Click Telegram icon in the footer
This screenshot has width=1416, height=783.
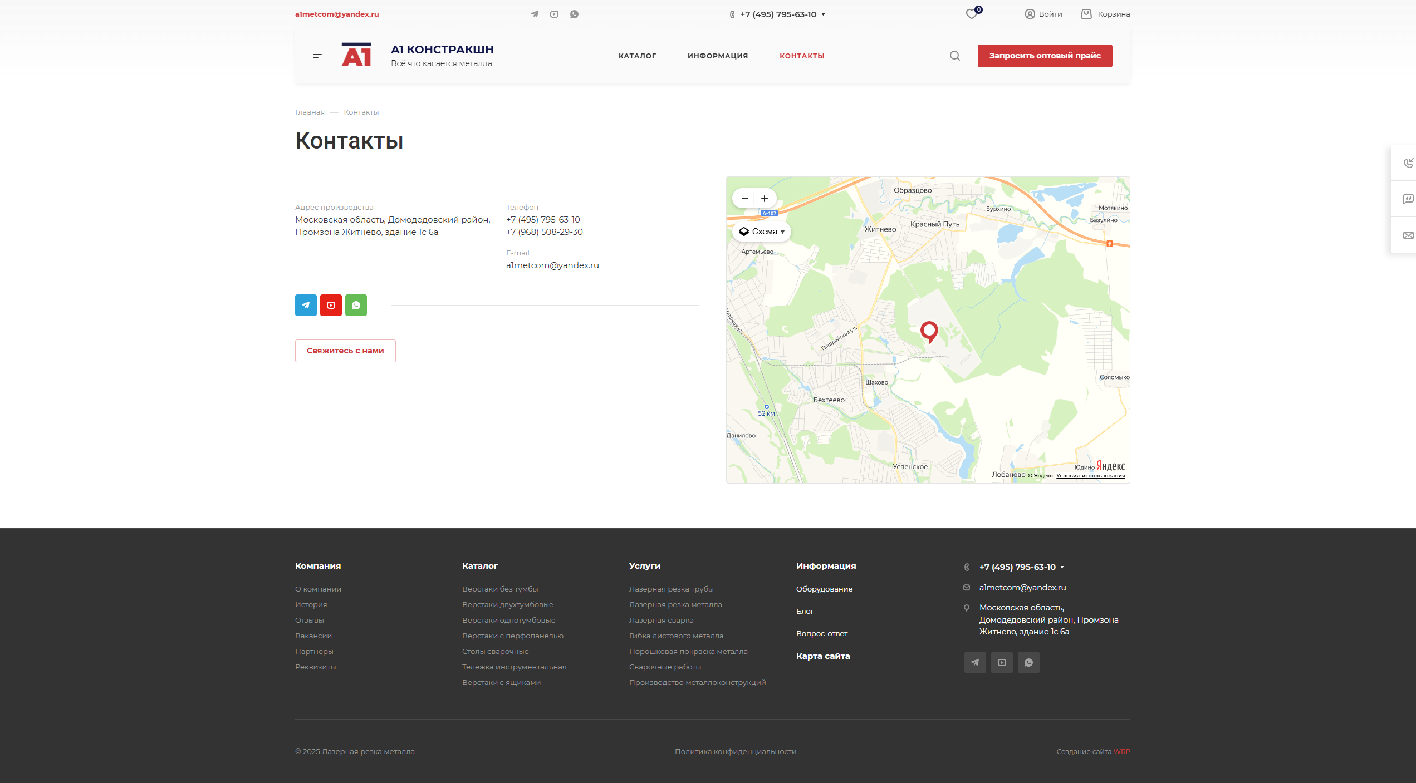pos(975,662)
